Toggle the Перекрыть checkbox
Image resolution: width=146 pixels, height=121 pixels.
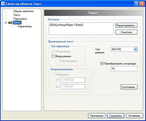coord(53,74)
